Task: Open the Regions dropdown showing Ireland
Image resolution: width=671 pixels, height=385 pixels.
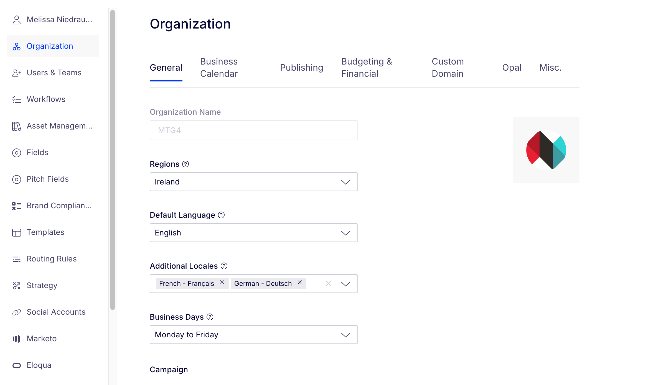Action: pyautogui.click(x=254, y=182)
